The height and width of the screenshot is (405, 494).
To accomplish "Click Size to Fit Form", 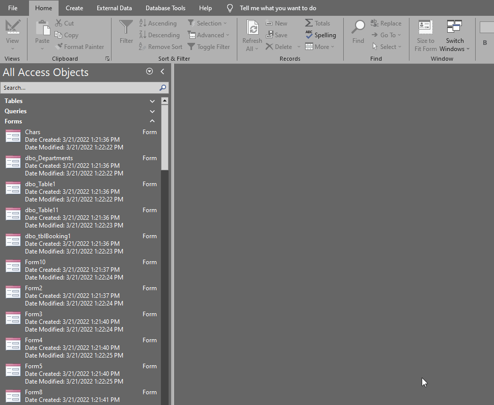I will pyautogui.click(x=425, y=35).
